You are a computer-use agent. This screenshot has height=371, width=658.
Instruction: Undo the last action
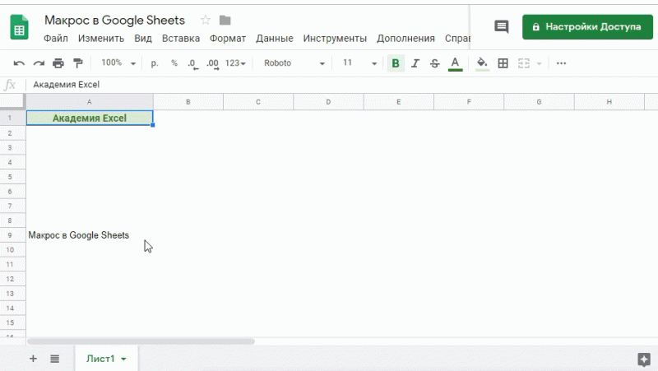[19, 63]
